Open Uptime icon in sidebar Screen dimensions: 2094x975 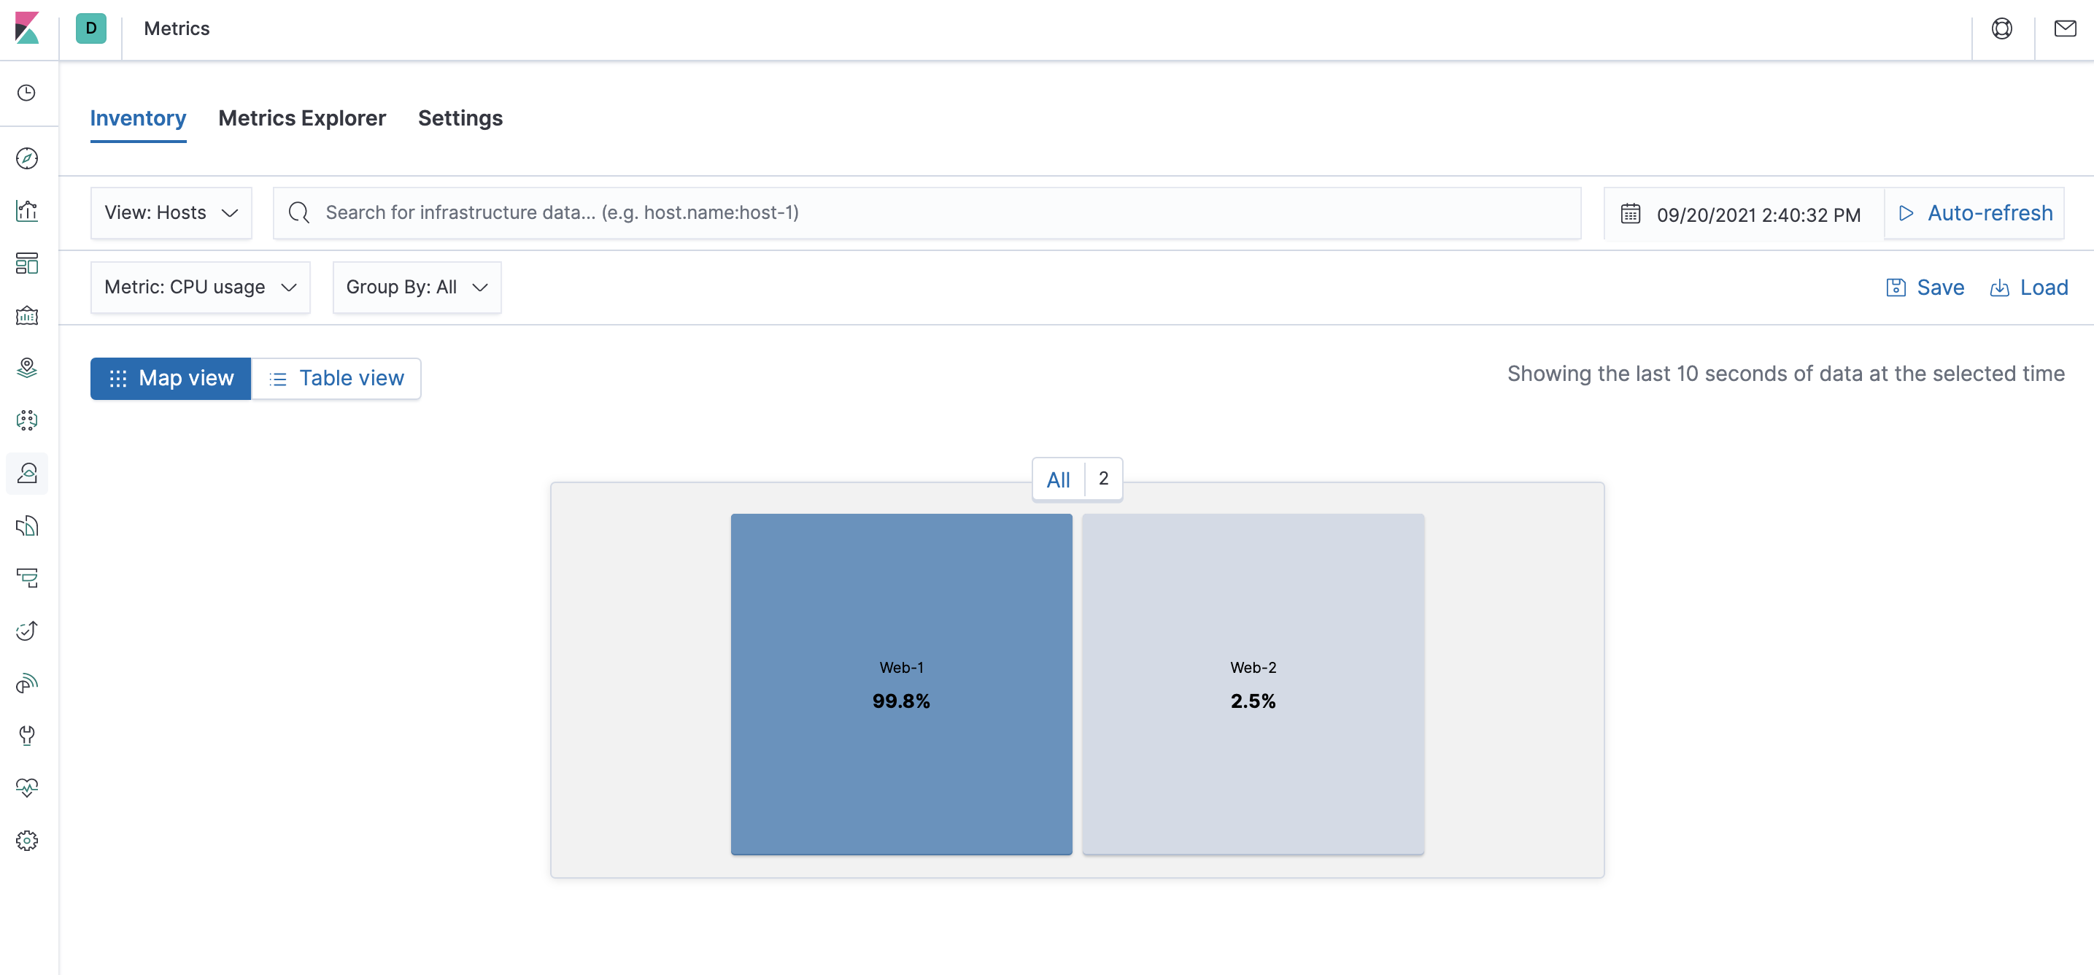(x=27, y=631)
